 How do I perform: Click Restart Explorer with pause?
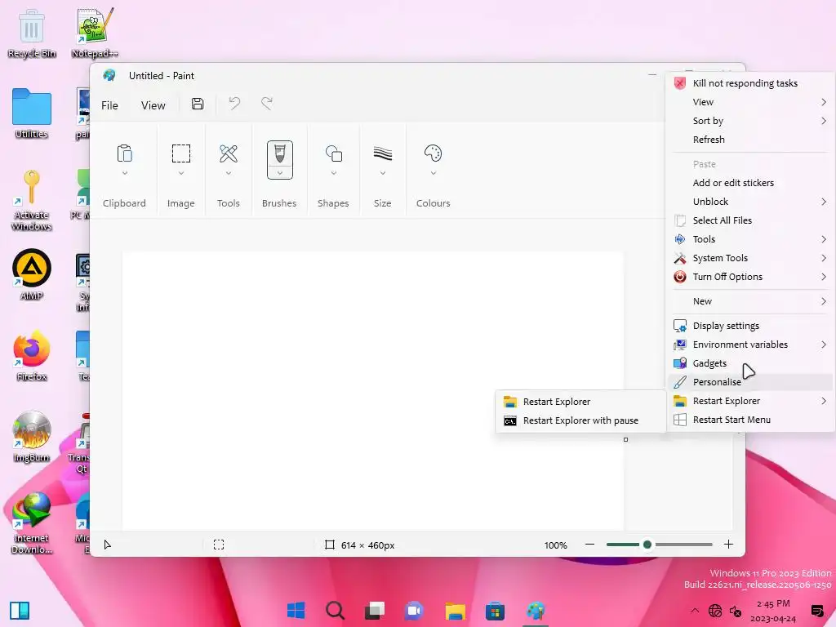click(580, 420)
